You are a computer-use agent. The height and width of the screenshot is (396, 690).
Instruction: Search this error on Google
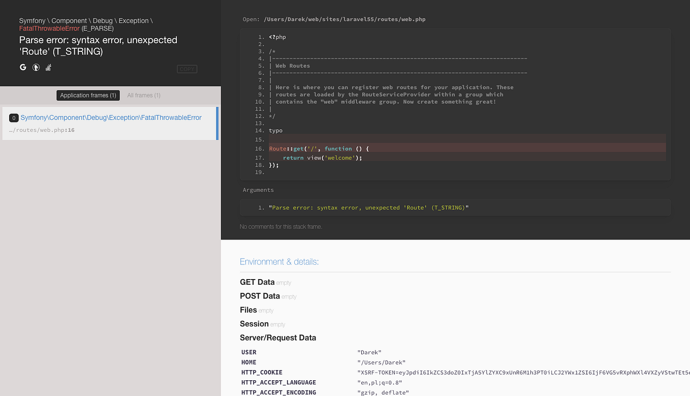pyautogui.click(x=23, y=67)
